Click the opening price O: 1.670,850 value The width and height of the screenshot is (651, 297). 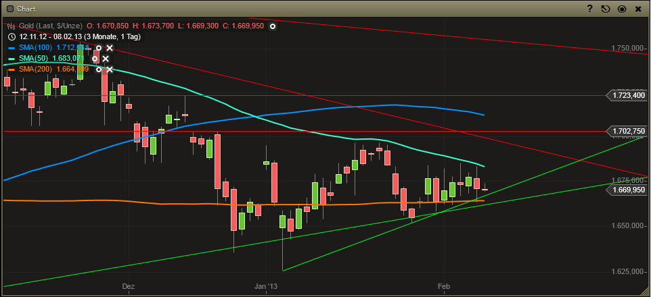[x=107, y=26]
